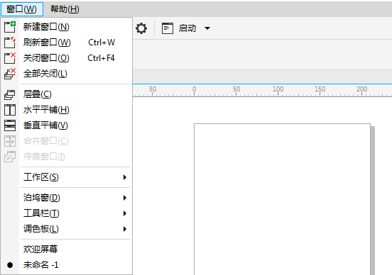392x275 pixels.
Task: Choose 关闭窗口(O) menu item
Action: tap(66, 58)
